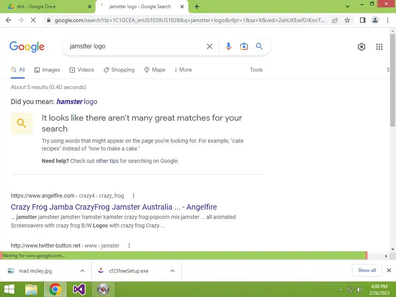Viewport: 396px width, 297px height.
Task: Expand options for mad moley.jpg download
Action: point(82,271)
